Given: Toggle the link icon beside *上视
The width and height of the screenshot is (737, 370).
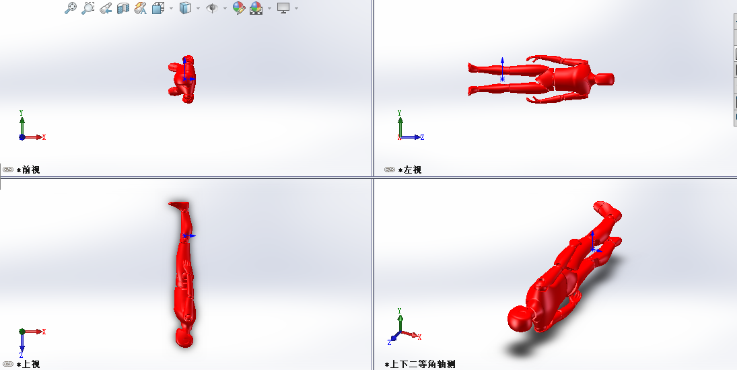Looking at the screenshot, I should click(x=8, y=365).
